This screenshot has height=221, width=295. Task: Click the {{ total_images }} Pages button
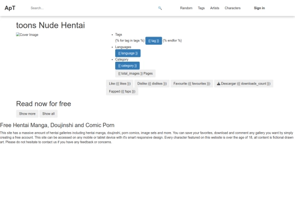[135, 74]
